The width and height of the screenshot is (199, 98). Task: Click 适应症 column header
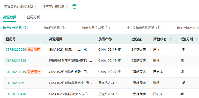pos(136,39)
